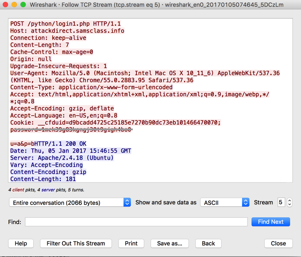Image resolution: width=301 pixels, height=257 pixels.
Task: Open Help for this dialog
Action: [21, 243]
